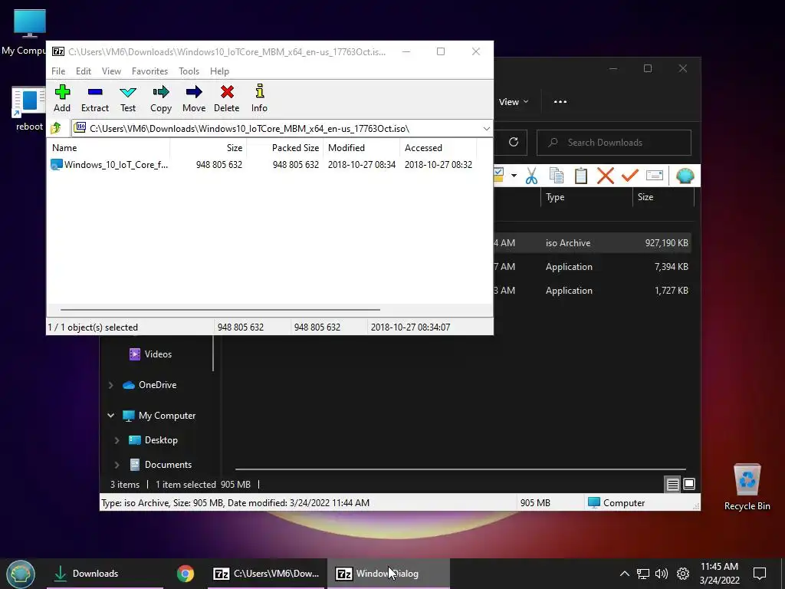Click the Search Downloads box

(x=614, y=142)
